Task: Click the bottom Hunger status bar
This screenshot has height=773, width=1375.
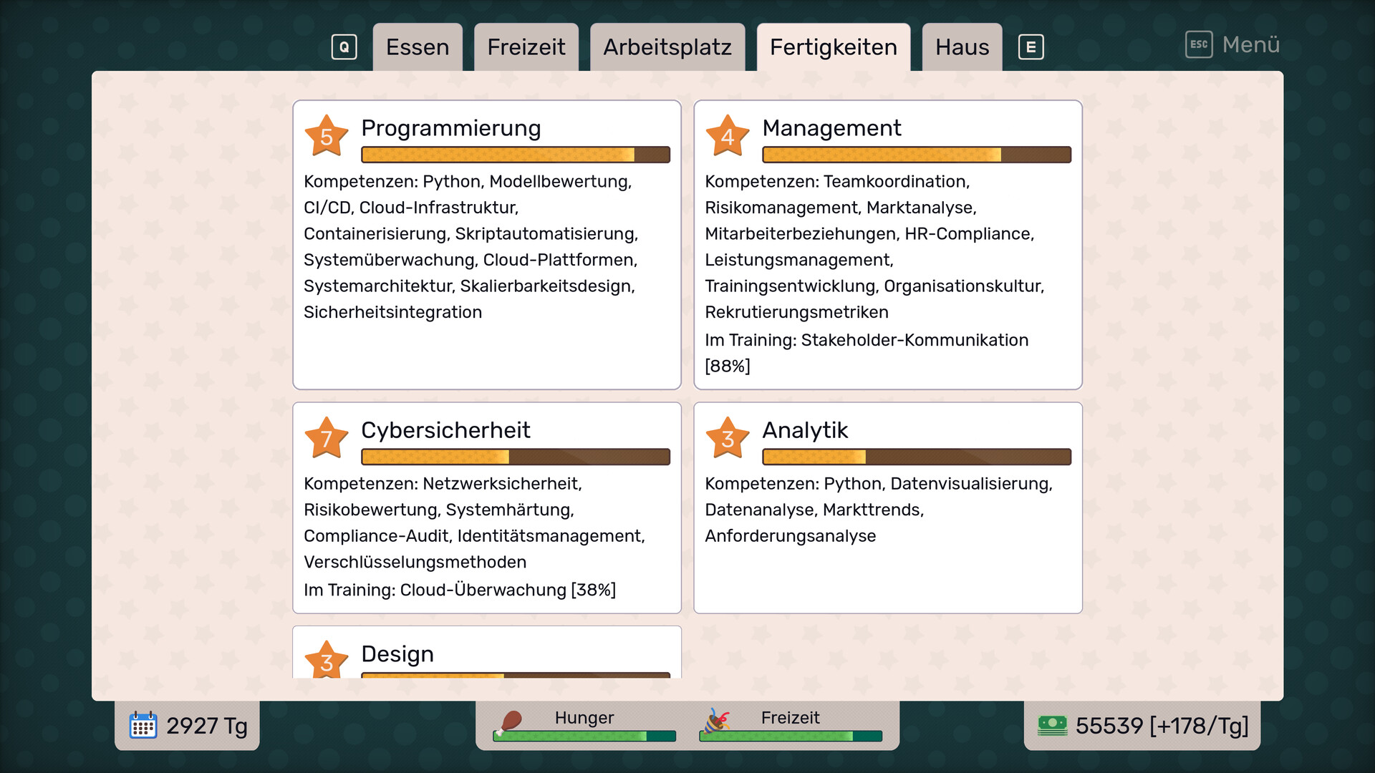Action: pos(584,736)
